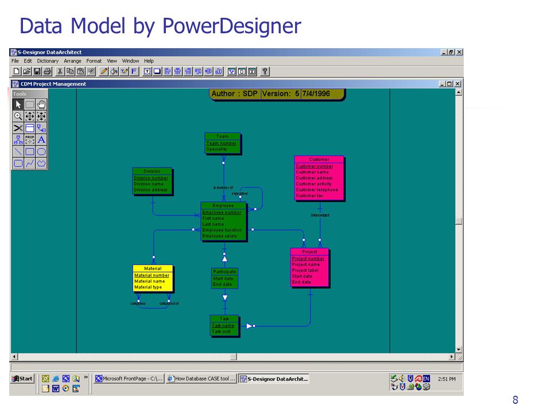Expand the quick launch chevron on taskbar

click(x=86, y=377)
